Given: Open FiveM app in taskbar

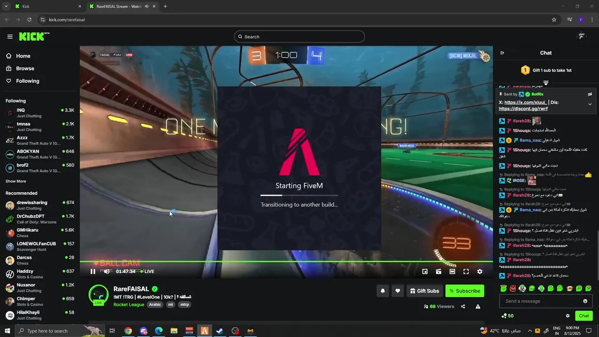Looking at the screenshot, I should [205, 331].
